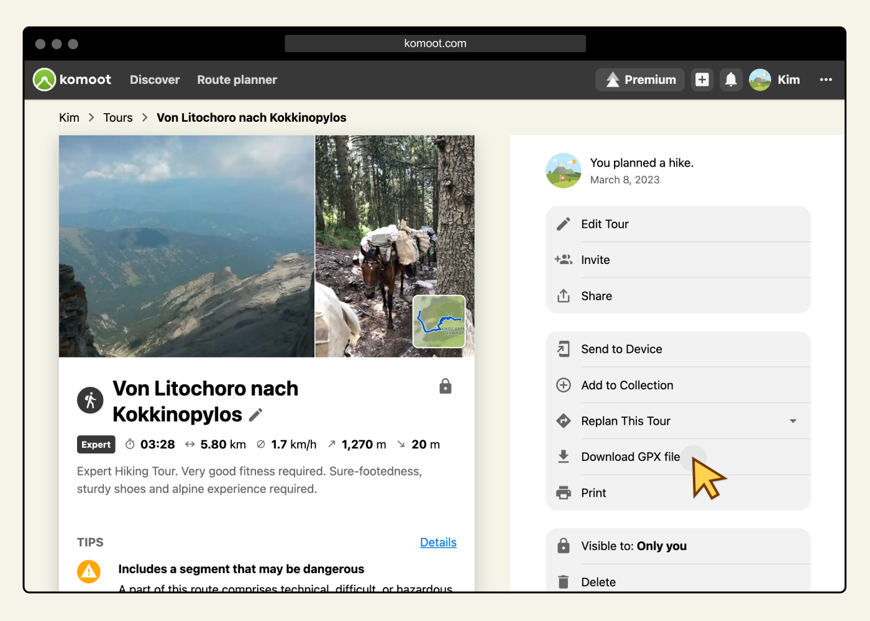Open the notifications bell
This screenshot has width=870, height=621.
point(731,79)
